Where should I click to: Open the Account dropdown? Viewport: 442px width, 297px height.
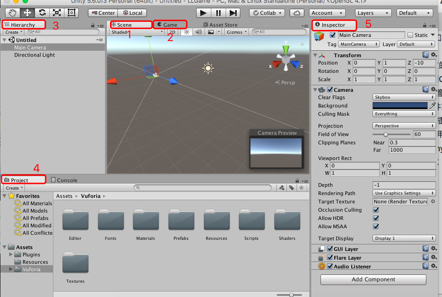pos(327,13)
